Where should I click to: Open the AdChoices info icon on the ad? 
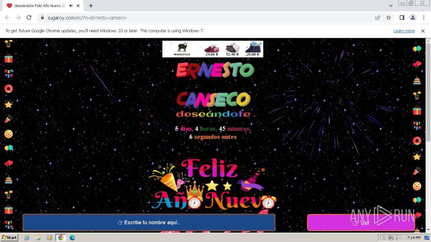tap(255, 43)
